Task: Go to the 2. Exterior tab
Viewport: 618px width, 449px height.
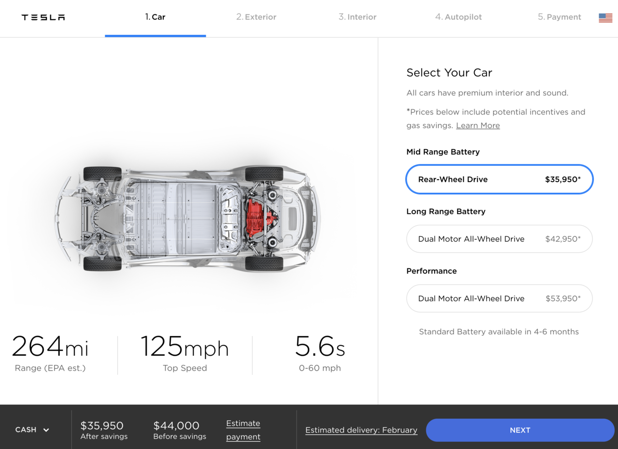Action: tap(256, 17)
